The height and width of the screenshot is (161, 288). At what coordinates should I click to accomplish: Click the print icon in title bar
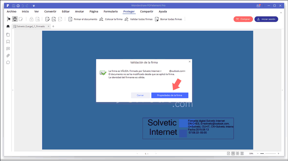pyautogui.click(x=18, y=6)
